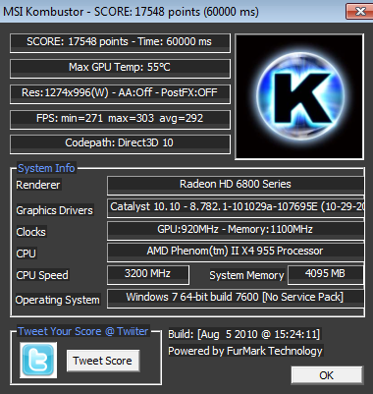This screenshot has height=394, width=373.
Task: Select the resolution and AA settings field
Action: point(120,94)
